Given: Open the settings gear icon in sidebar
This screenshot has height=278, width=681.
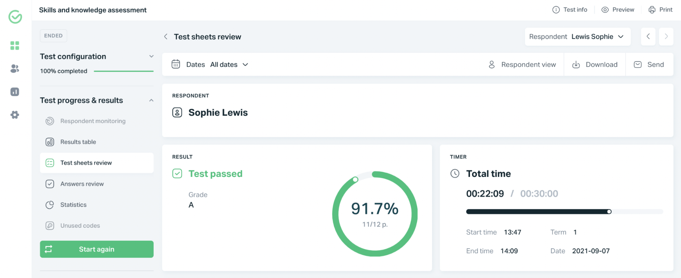Looking at the screenshot, I should pyautogui.click(x=15, y=115).
